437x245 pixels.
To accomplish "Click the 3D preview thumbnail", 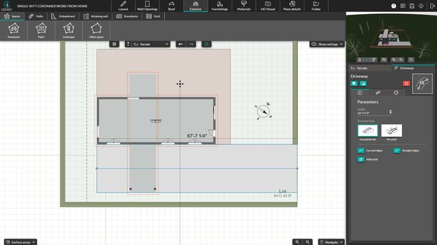I will coord(390,38).
